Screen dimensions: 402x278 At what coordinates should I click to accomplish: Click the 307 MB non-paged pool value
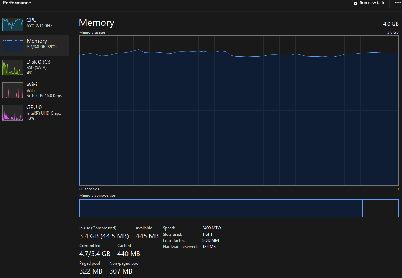[121, 271]
